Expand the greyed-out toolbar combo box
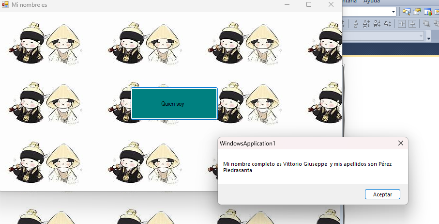 pyautogui.click(x=421, y=36)
